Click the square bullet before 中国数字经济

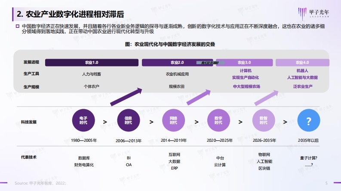point(17,27)
